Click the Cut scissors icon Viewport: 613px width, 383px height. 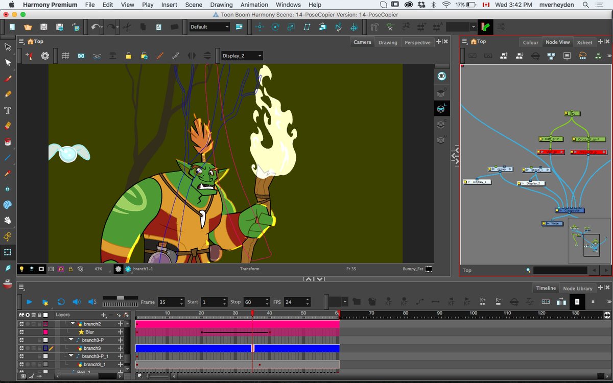126,27
